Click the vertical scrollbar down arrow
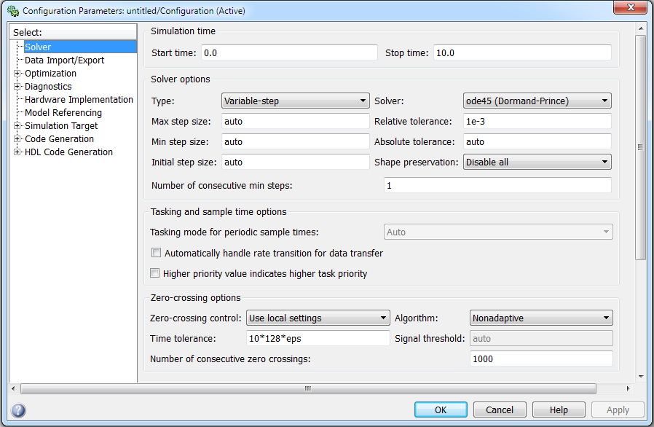654x427 pixels. click(641, 377)
